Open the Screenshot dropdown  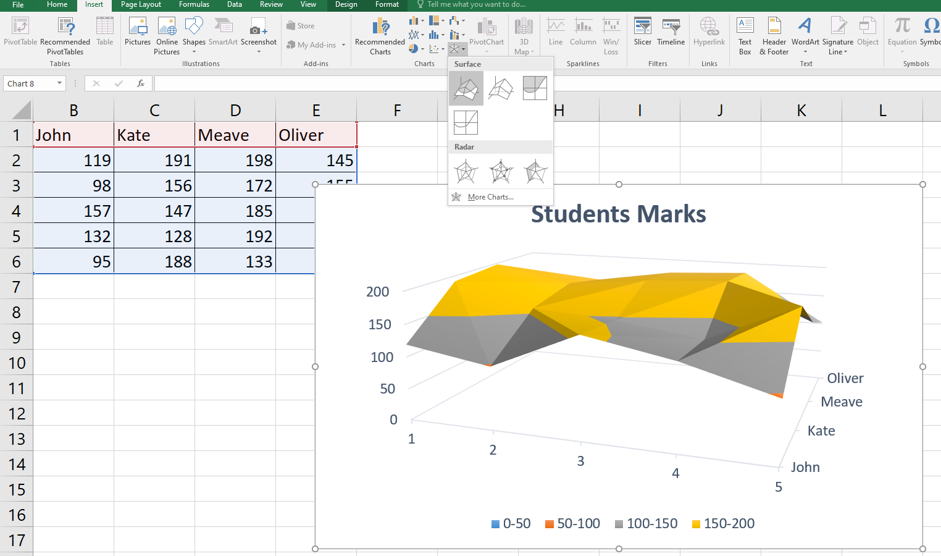coord(259,51)
